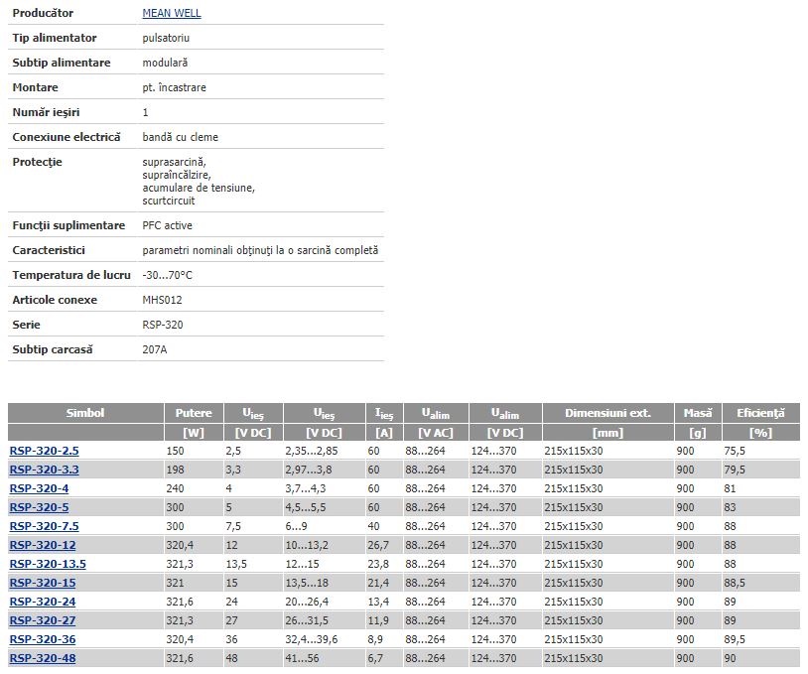
Task: Select the RSP-320-4 model link
Action: click(39, 488)
